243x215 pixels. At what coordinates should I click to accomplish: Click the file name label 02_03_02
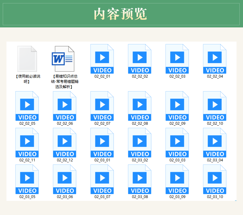pos(140,160)
